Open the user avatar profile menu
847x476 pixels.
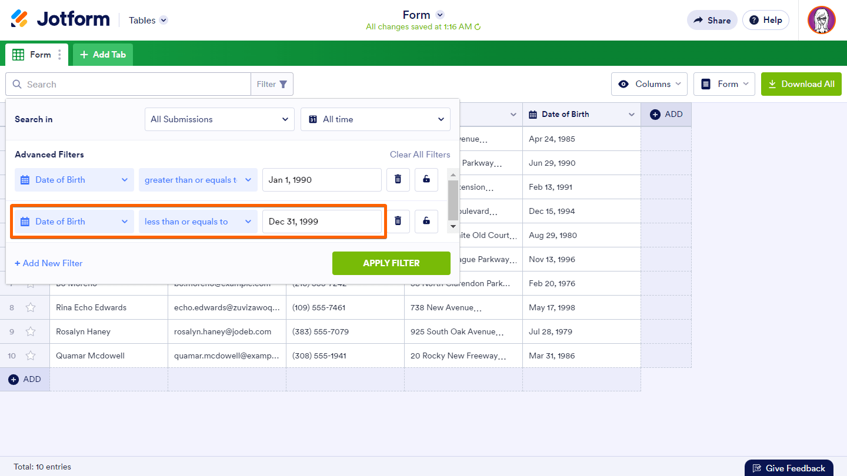point(822,20)
